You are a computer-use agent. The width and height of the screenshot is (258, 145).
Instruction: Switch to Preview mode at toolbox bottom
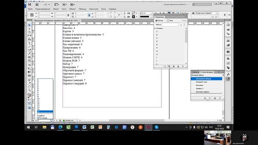point(29,108)
